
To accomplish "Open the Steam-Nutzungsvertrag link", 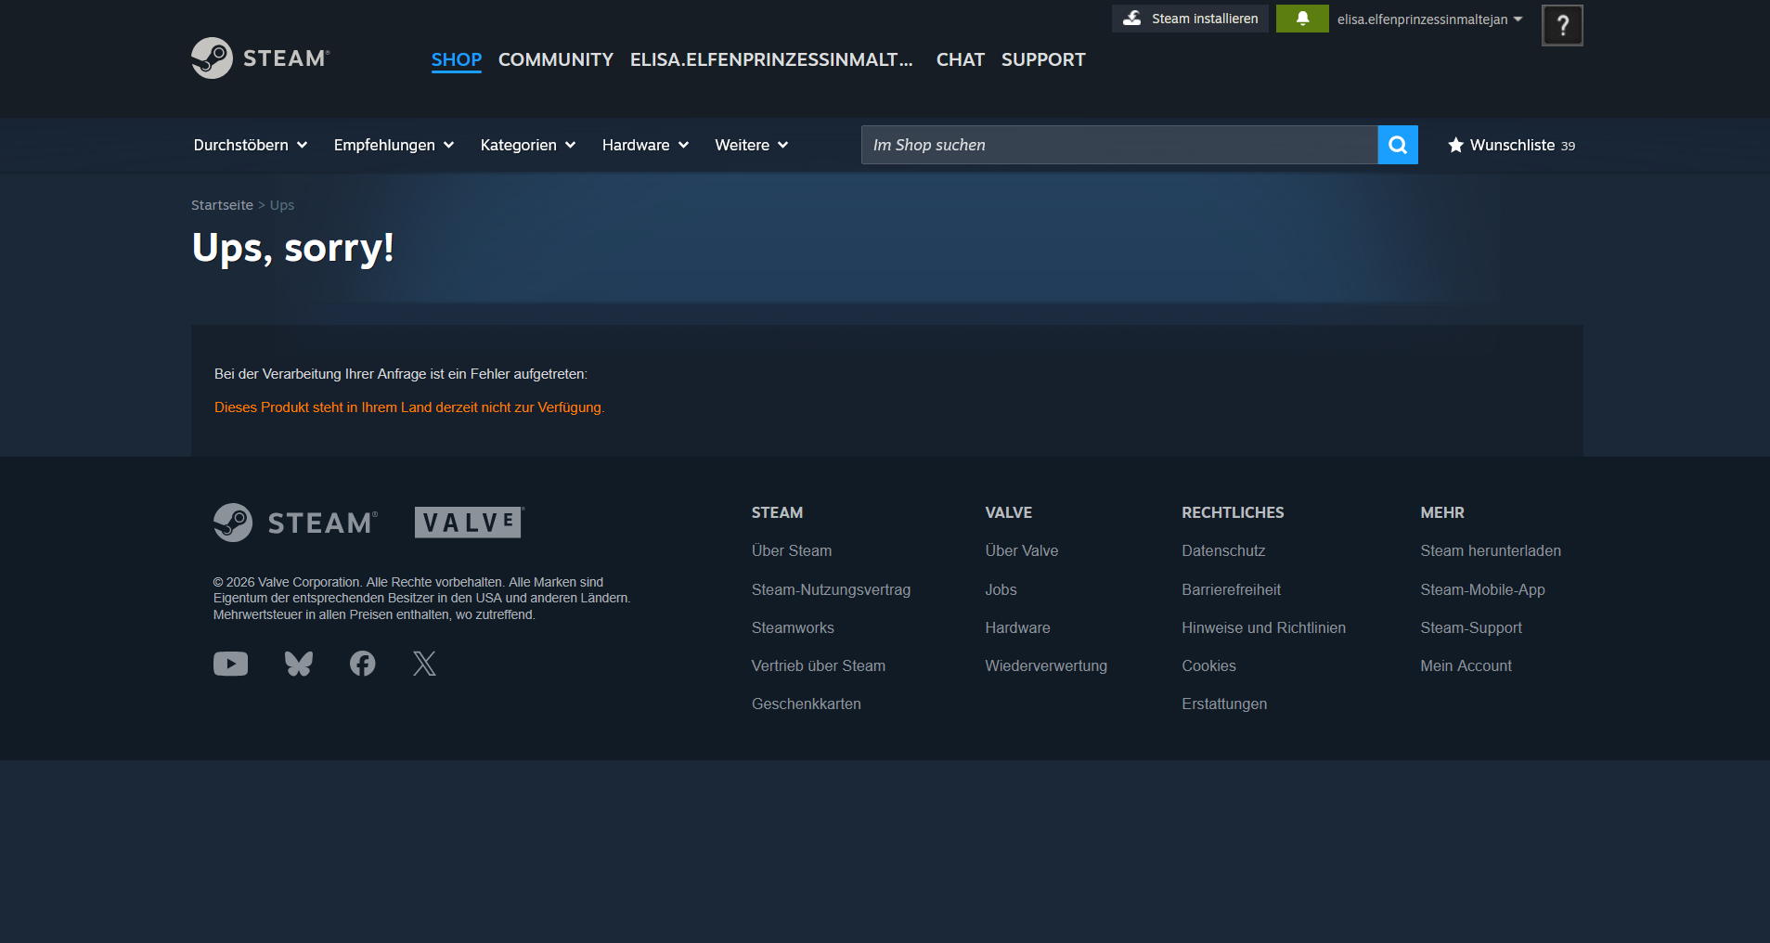I will [832, 589].
